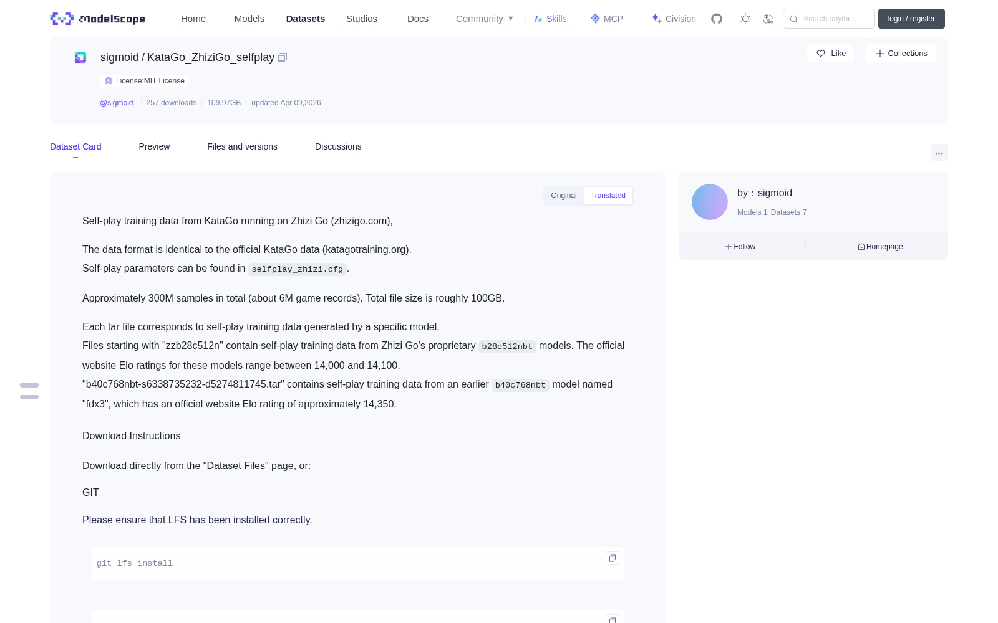Open the Docs page

tap(418, 19)
